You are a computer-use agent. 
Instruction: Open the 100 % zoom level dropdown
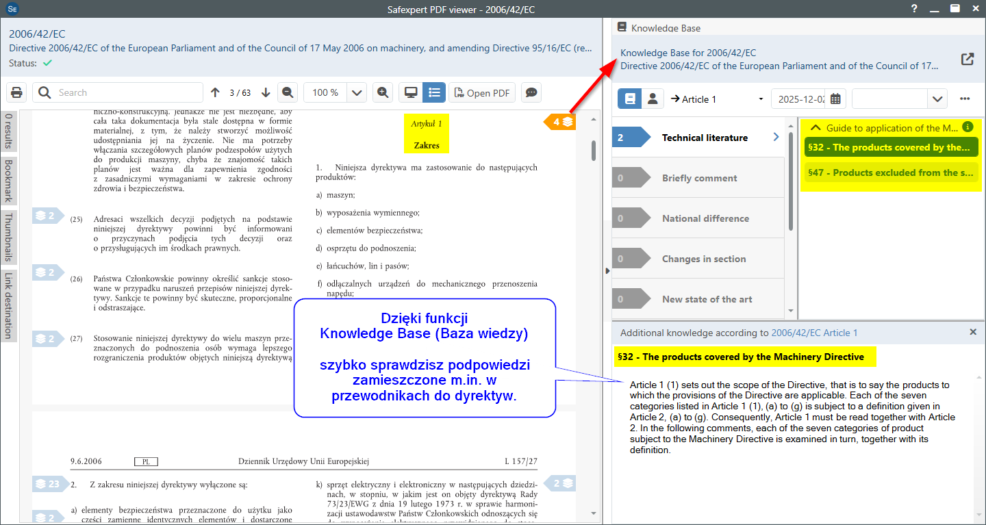[356, 92]
